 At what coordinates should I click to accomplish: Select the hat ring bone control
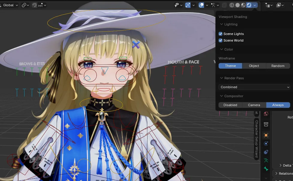(x=107, y=20)
